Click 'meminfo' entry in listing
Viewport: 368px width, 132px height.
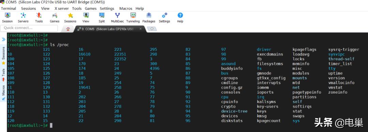(301, 64)
